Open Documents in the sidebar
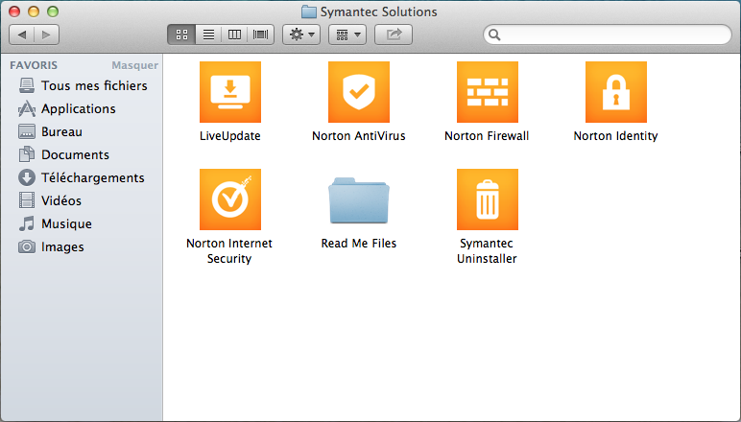 (63, 154)
